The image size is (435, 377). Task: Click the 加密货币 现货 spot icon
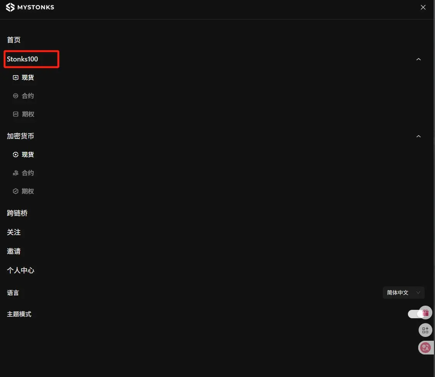tap(16, 155)
